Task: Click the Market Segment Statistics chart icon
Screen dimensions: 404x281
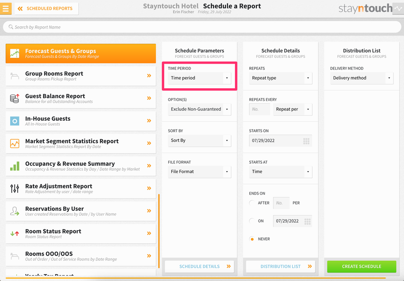Action: tap(14, 144)
